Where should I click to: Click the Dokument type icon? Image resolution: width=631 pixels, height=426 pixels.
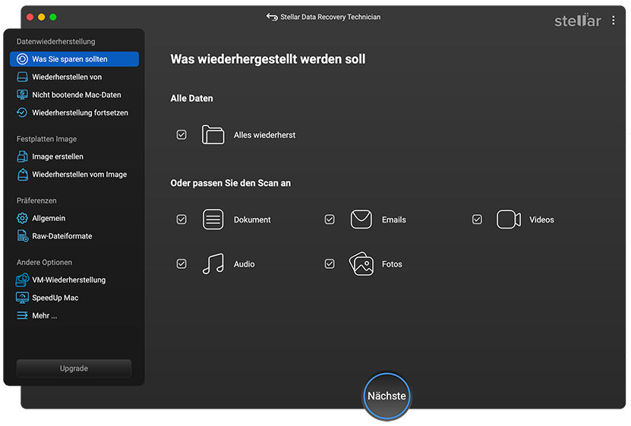pos(213,219)
